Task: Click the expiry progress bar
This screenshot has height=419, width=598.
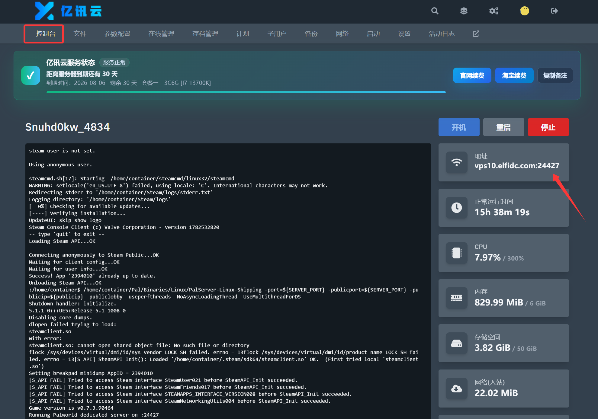Action: pos(246,92)
